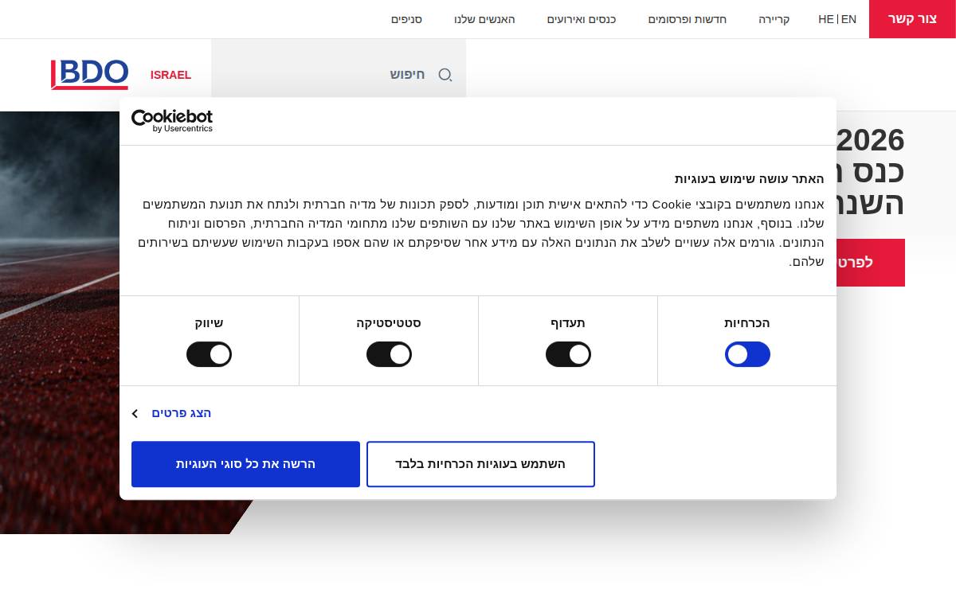Open the האנשים שלנו menu item
The width and height of the screenshot is (956, 597).
point(484,19)
